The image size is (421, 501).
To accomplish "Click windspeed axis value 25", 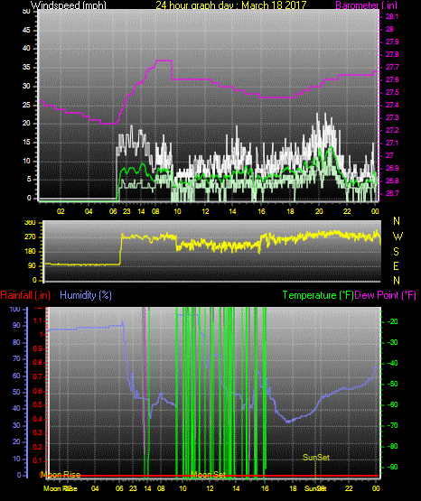I will coord(26,105).
